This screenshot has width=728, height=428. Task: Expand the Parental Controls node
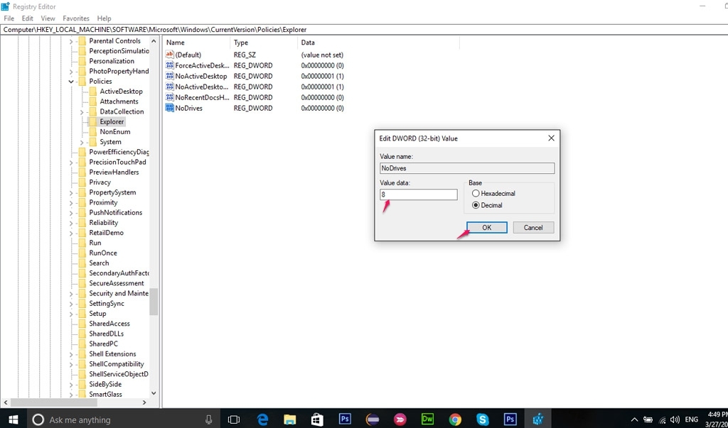click(71, 41)
